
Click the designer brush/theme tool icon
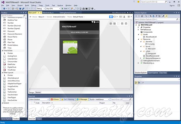[124, 17]
